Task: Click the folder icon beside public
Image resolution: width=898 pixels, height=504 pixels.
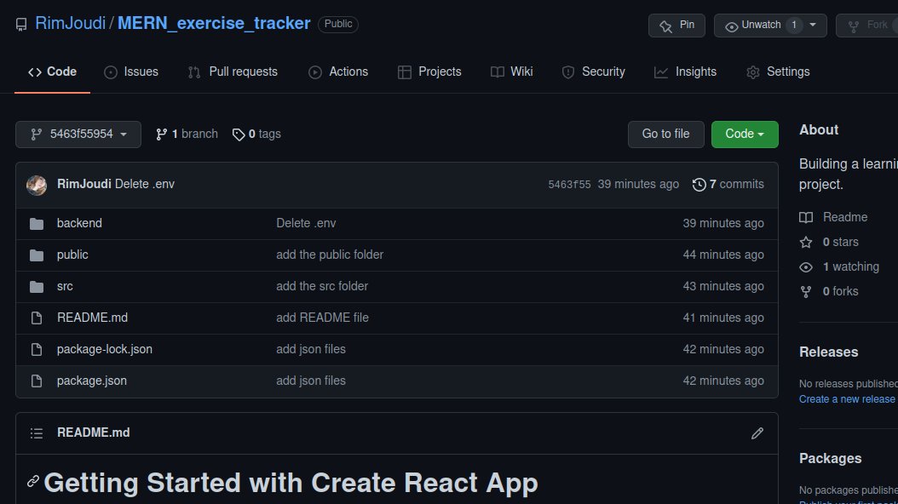Action: (37, 255)
